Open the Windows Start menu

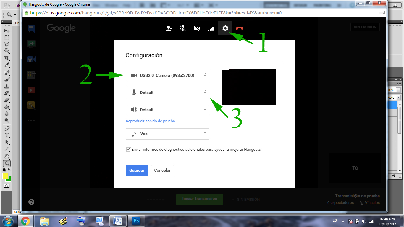[8, 221]
